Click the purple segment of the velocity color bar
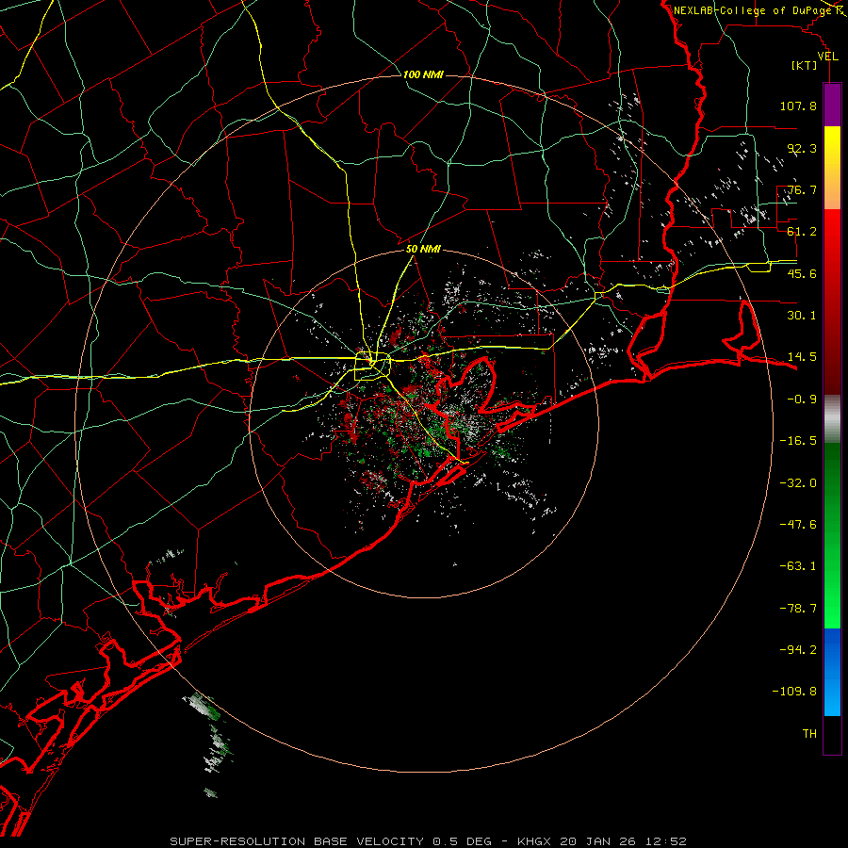 pyautogui.click(x=832, y=106)
